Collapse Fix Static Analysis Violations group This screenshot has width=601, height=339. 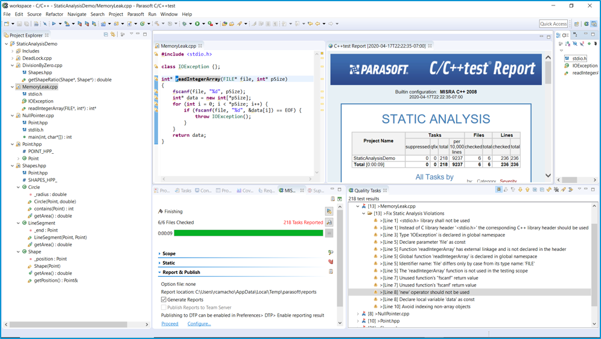[x=364, y=214]
